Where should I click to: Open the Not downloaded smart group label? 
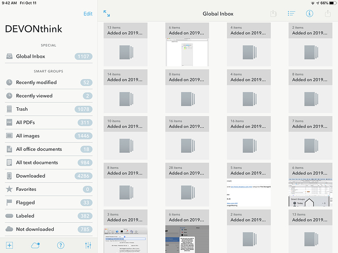pyautogui.click(x=35, y=229)
